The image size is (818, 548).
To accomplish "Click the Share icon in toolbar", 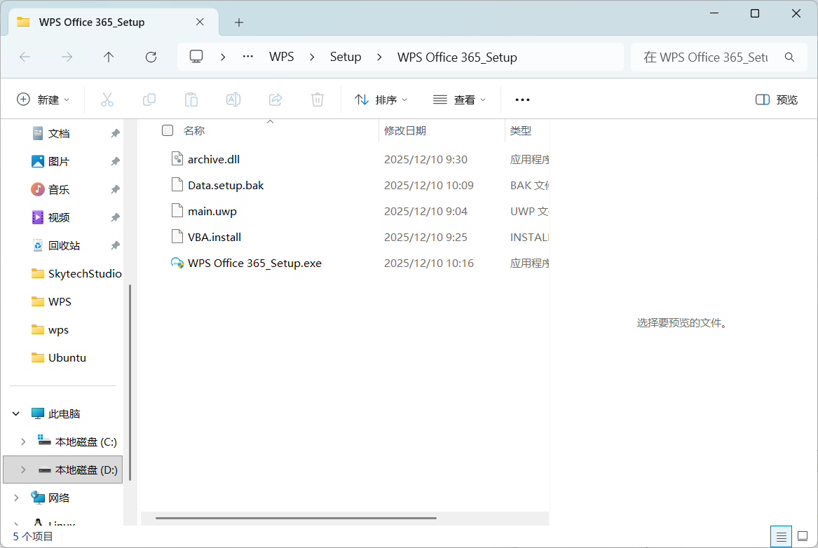I will [275, 100].
